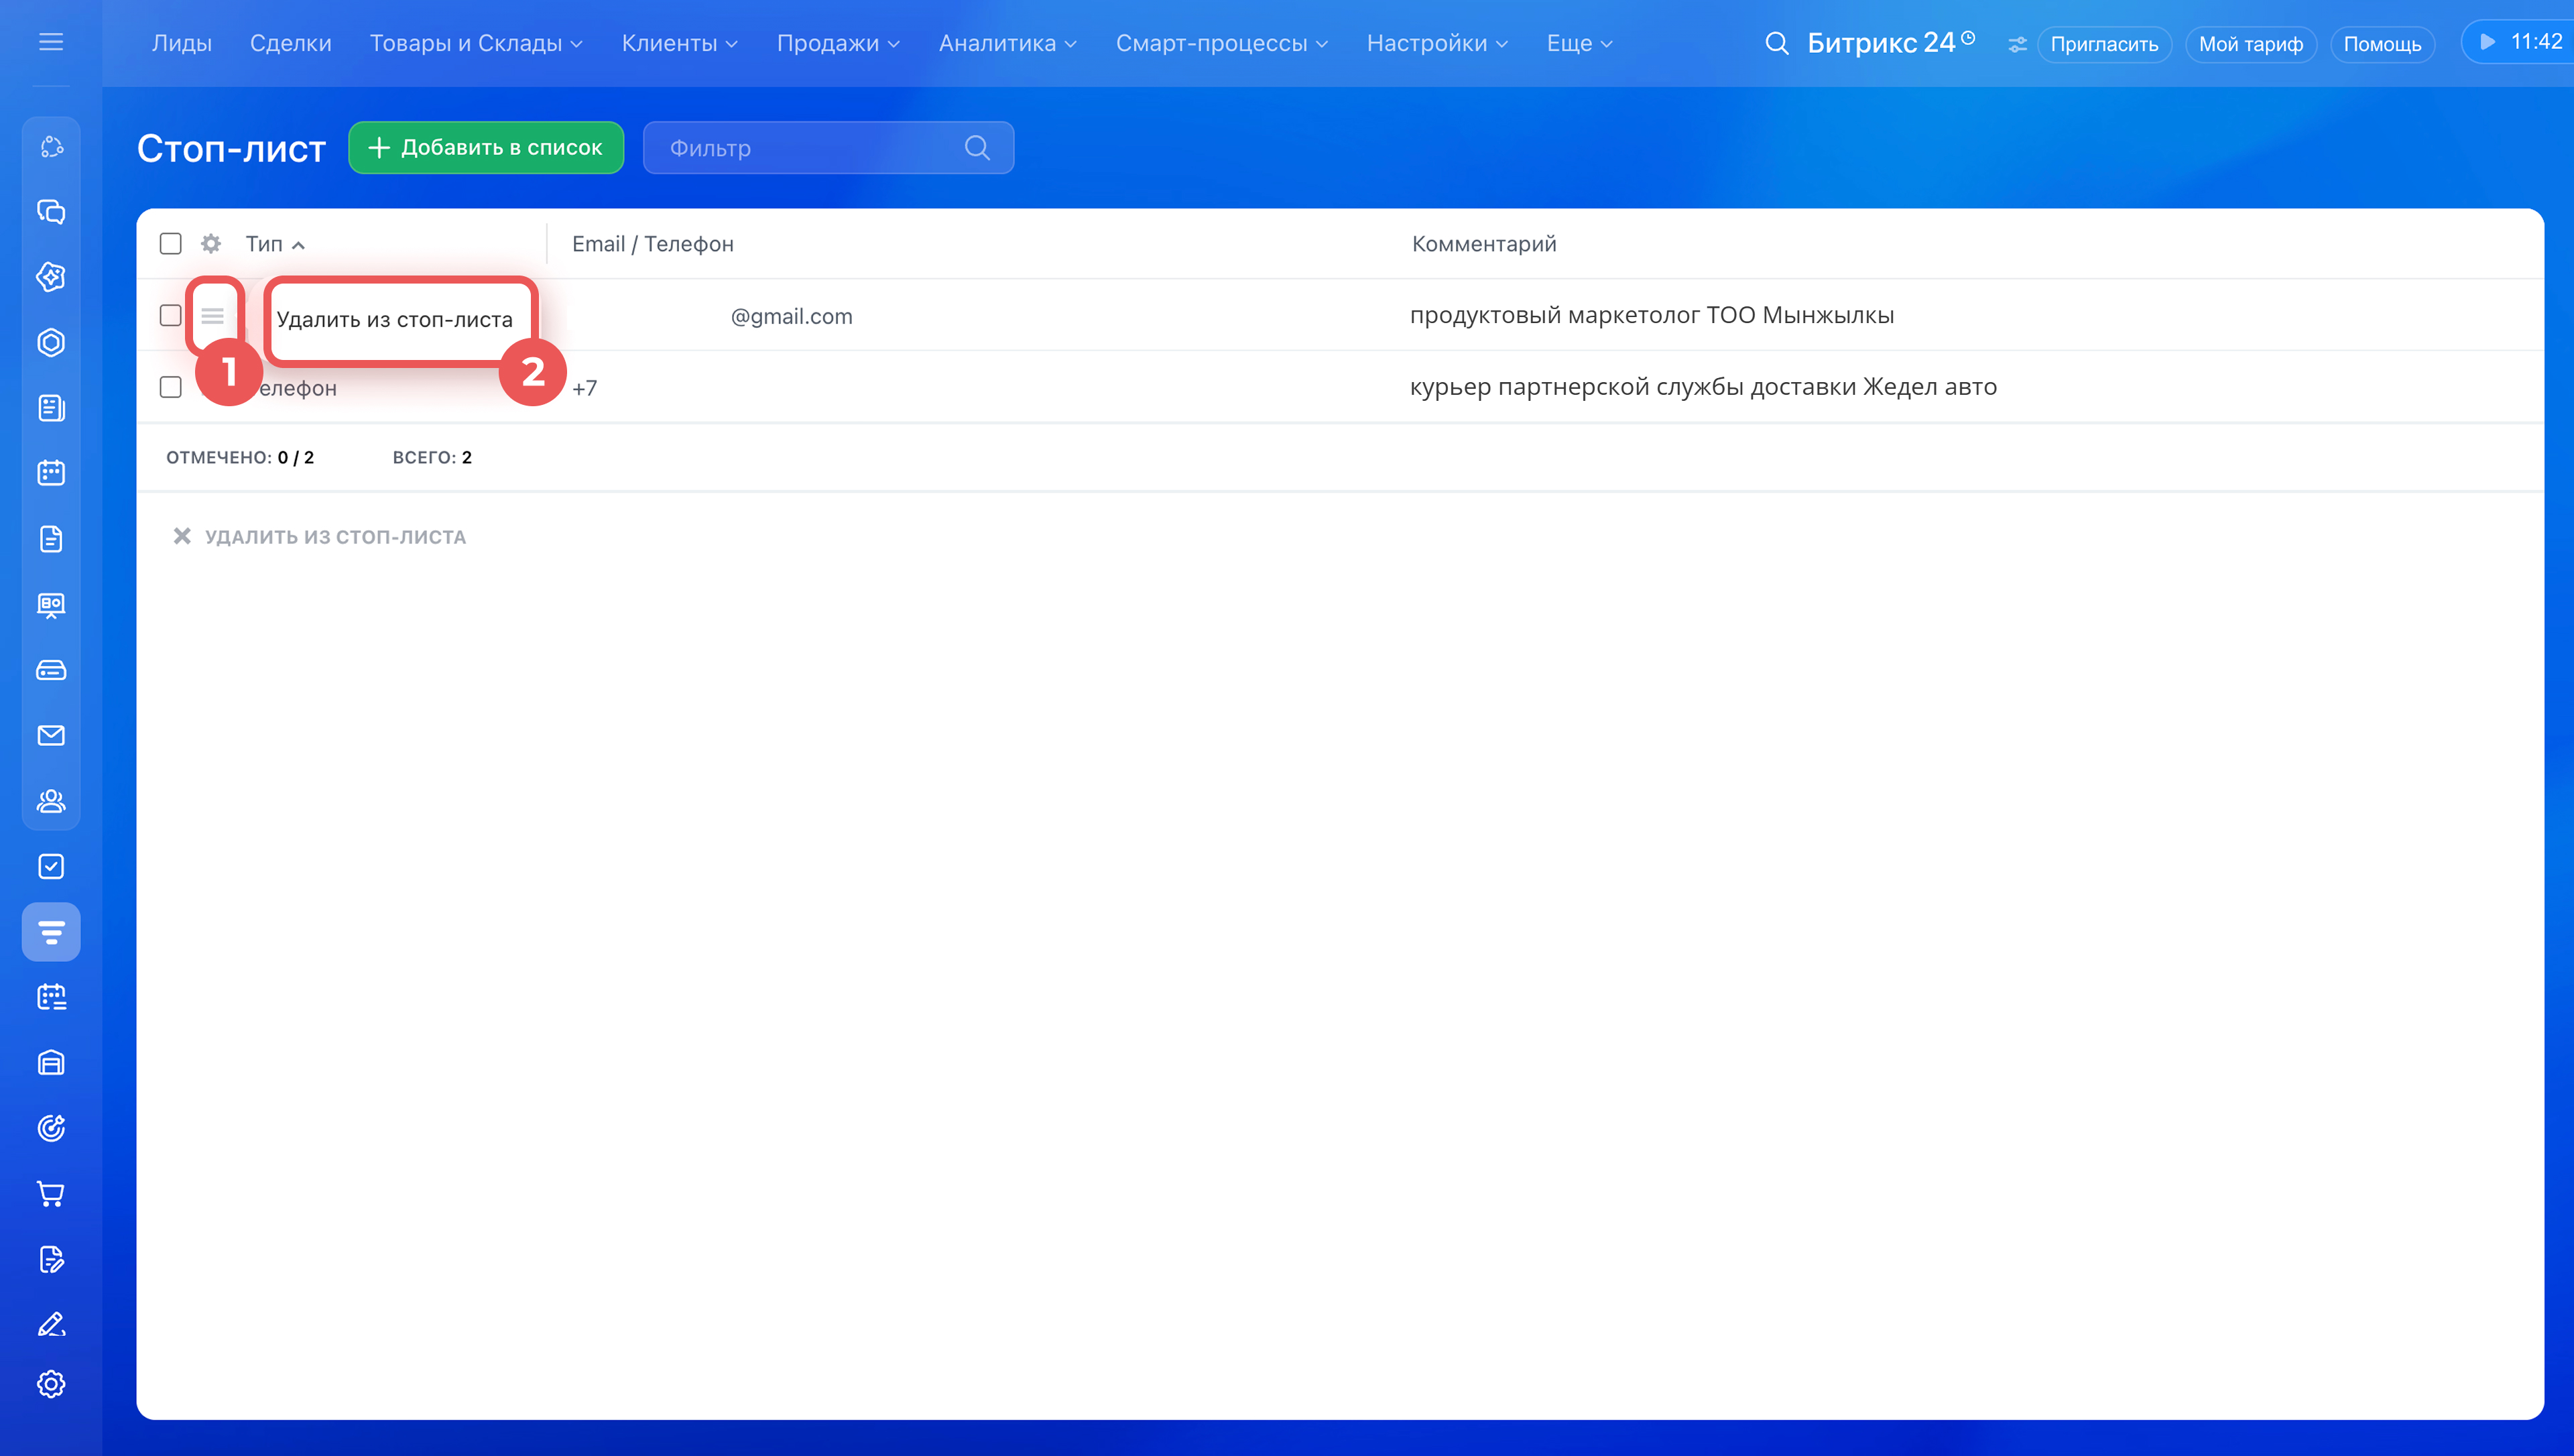Click the Email / Телефон column header
Viewport: 2574px width, 1456px height.
click(x=653, y=244)
